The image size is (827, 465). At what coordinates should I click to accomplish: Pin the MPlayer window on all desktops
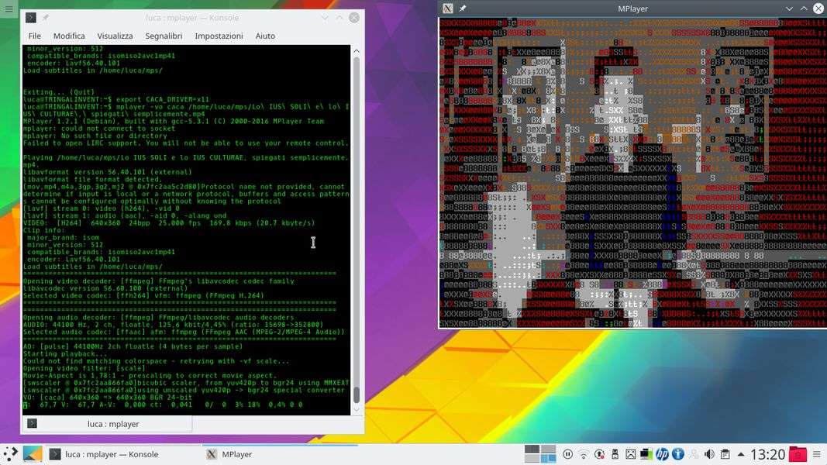pyautogui.click(x=463, y=9)
